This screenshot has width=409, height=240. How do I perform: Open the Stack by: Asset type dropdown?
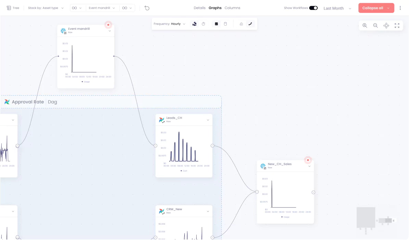[x=46, y=8]
